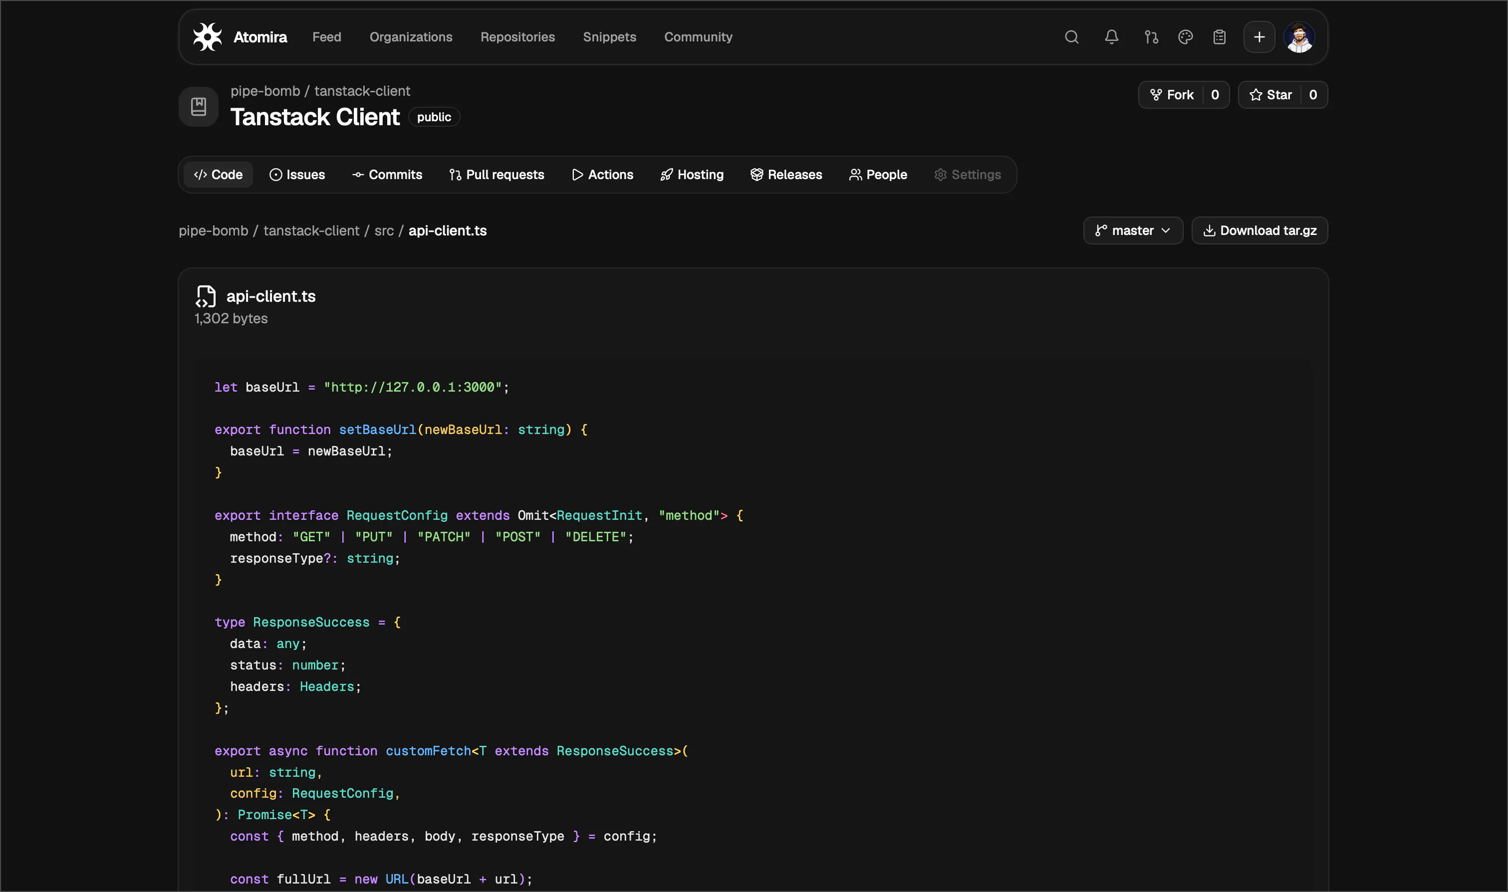This screenshot has width=1508, height=892.
Task: Open the Hosting tab
Action: (692, 175)
